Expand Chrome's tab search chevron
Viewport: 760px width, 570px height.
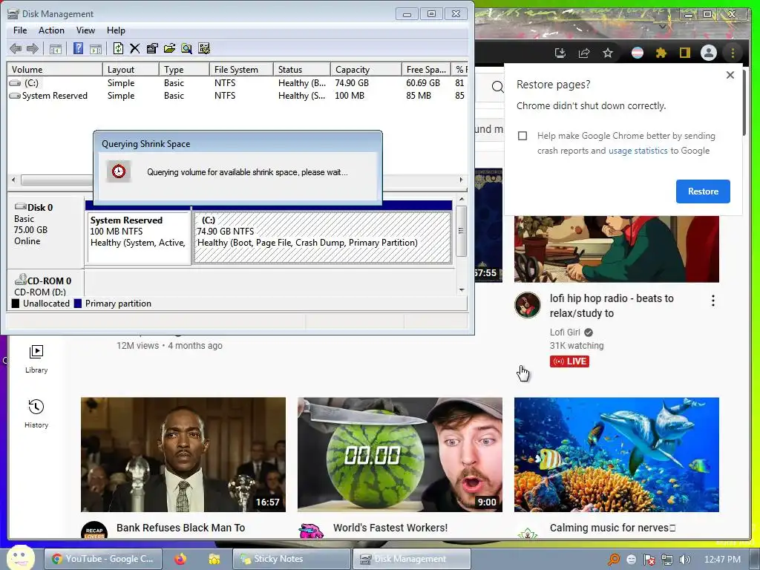(663, 27)
